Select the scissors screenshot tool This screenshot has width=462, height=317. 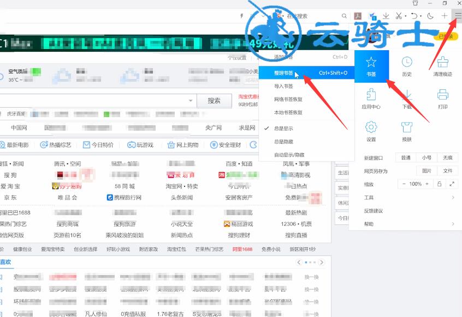[399, 16]
